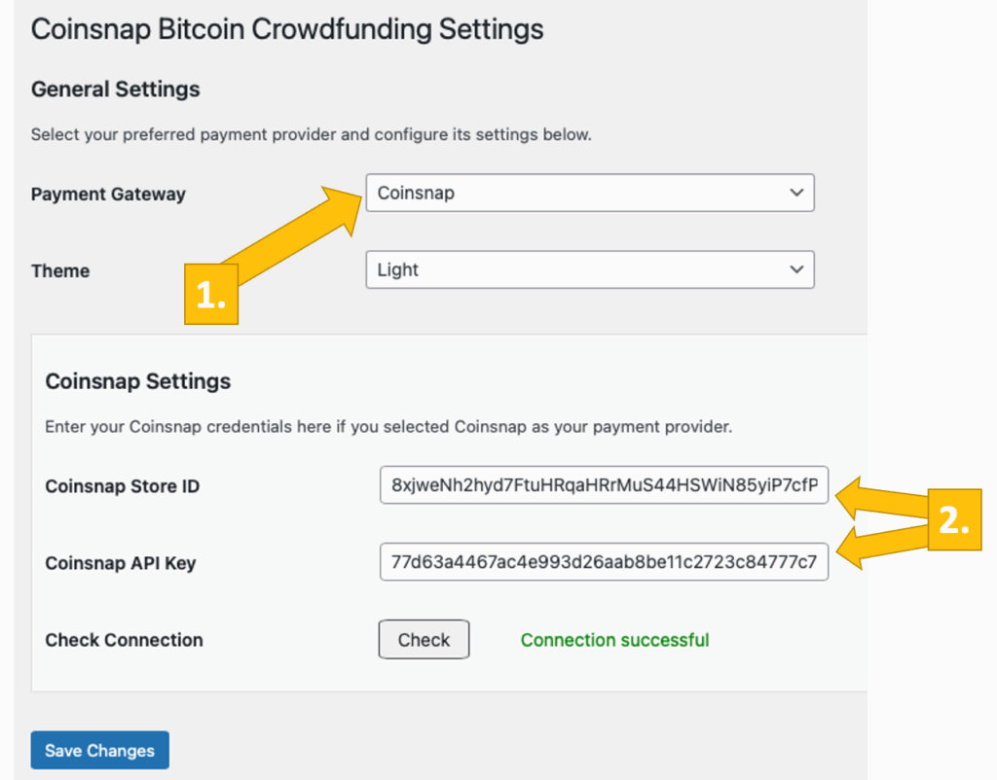This screenshot has height=780, width=997.
Task: Click the Coinsnap Store ID field
Action: tap(604, 485)
